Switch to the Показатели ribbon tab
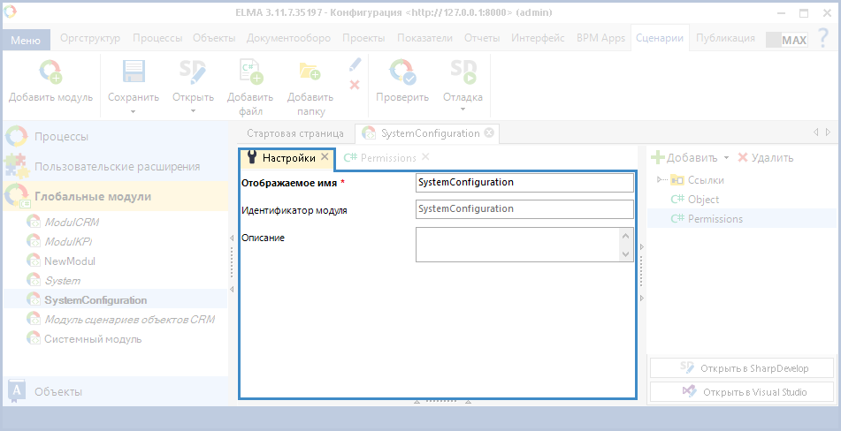The image size is (841, 431). point(424,38)
